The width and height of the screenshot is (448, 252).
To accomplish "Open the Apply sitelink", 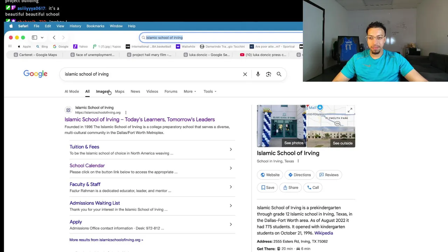I will click(76, 222).
